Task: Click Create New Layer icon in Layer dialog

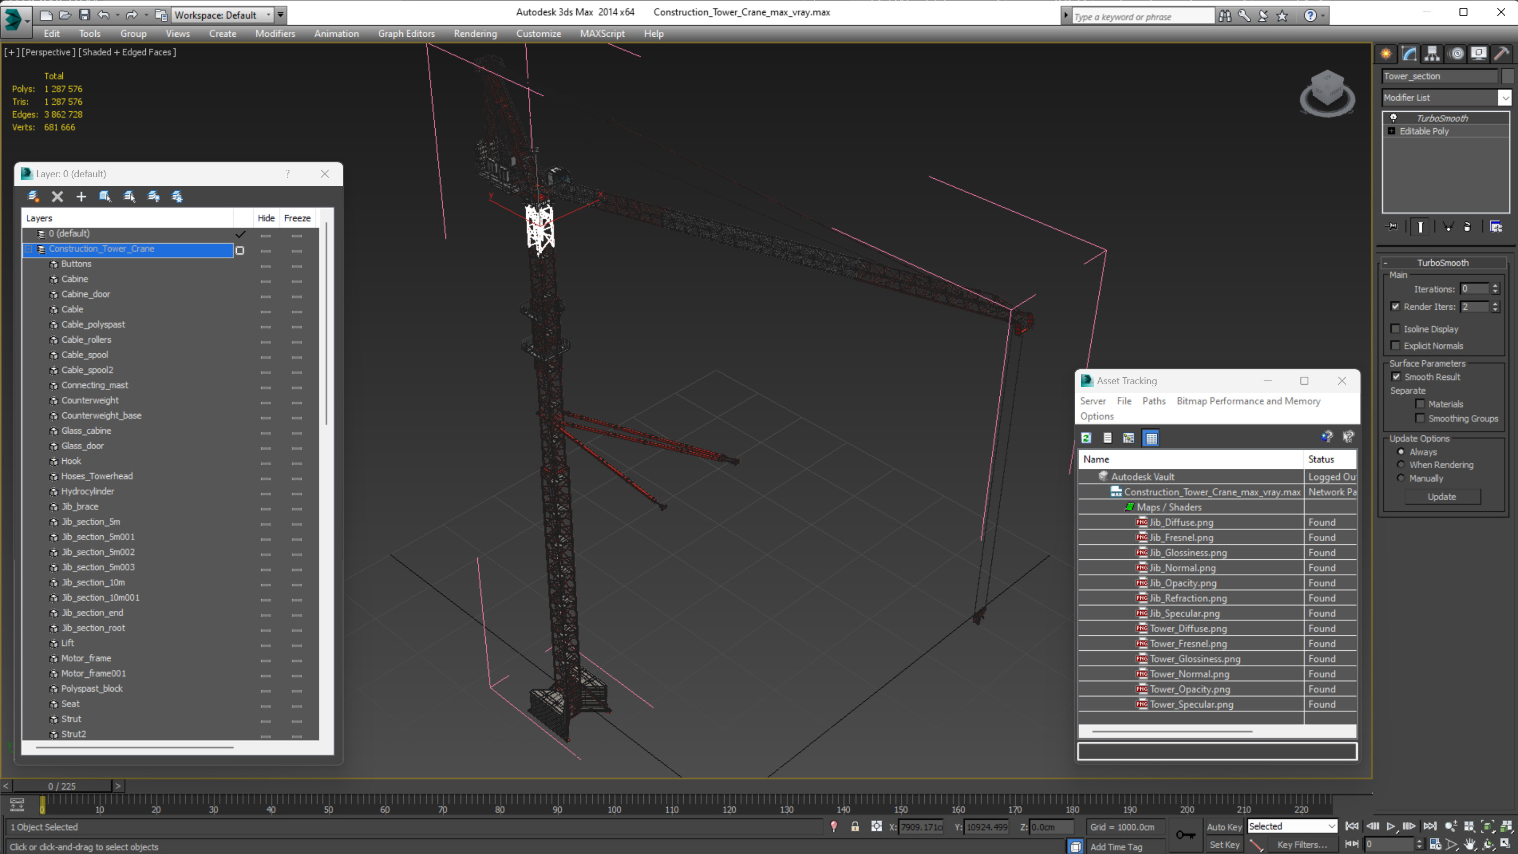Action: (x=34, y=196)
